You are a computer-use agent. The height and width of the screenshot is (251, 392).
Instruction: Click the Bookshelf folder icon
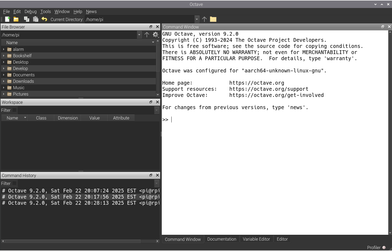pyautogui.click(x=9, y=56)
